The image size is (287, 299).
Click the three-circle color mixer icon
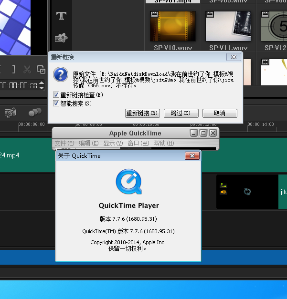(35, 112)
